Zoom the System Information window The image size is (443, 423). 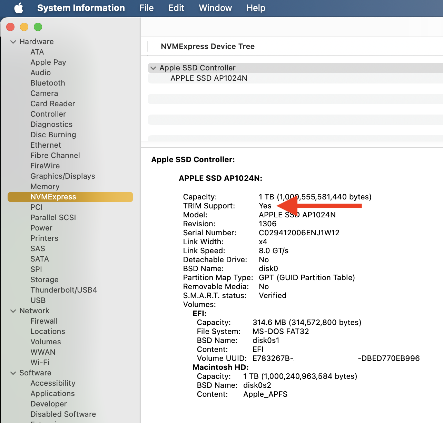pos(38,27)
